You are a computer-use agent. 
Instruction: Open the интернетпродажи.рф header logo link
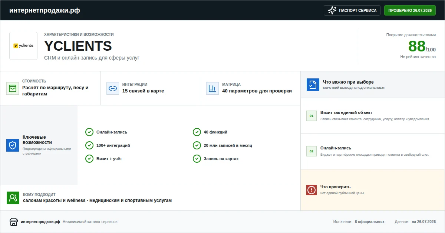coord(44,10)
